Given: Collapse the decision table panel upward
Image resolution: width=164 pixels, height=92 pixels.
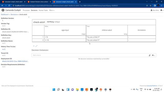Looking at the screenshot, I should pyautogui.click(x=34, y=46).
